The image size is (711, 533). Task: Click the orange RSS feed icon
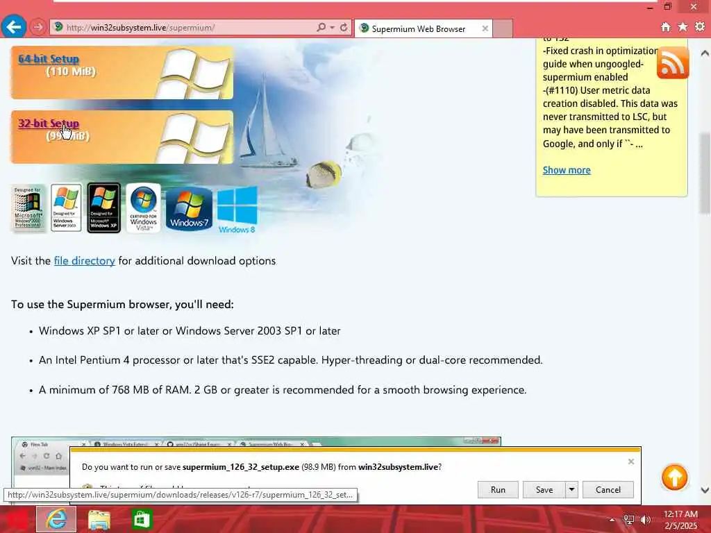[672, 62]
